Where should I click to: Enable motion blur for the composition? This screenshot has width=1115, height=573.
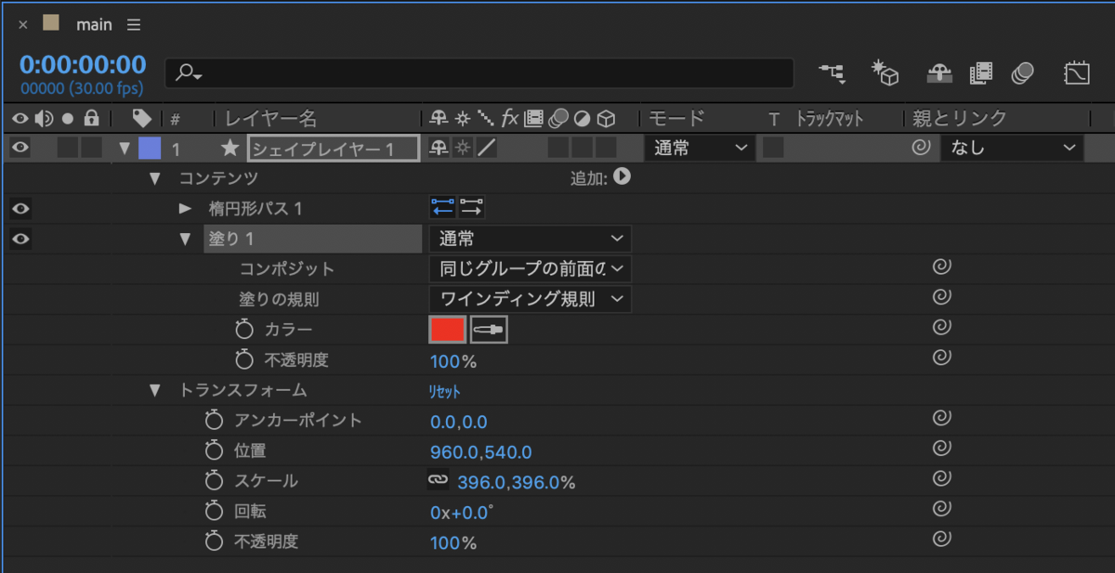click(1023, 73)
